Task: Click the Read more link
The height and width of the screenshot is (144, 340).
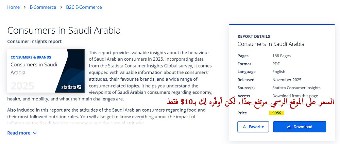Action: [x=19, y=133]
